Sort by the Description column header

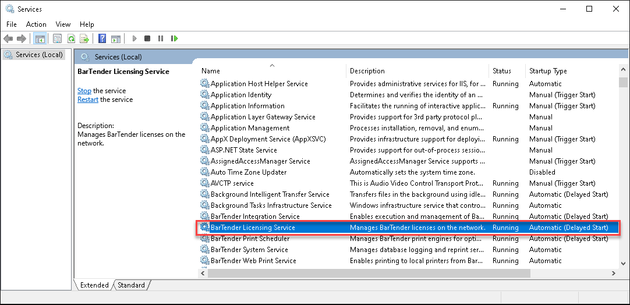tap(417, 71)
